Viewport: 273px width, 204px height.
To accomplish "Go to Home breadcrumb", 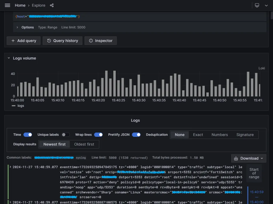I will click(20, 5).
